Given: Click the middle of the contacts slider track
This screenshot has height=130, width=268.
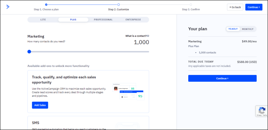Looking at the screenshot, I should [x=88, y=52].
